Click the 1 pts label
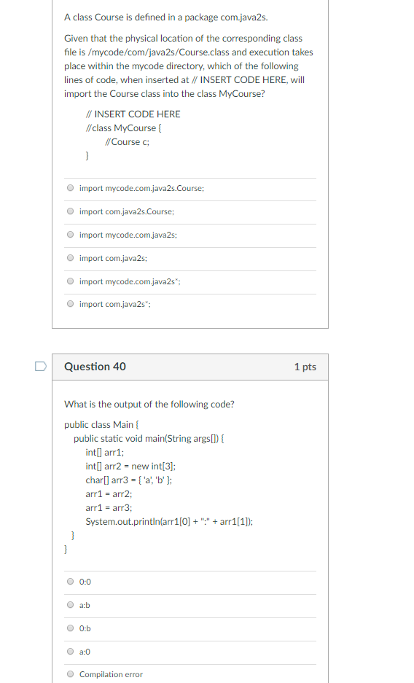This screenshot has width=414, height=683. pyautogui.click(x=305, y=367)
